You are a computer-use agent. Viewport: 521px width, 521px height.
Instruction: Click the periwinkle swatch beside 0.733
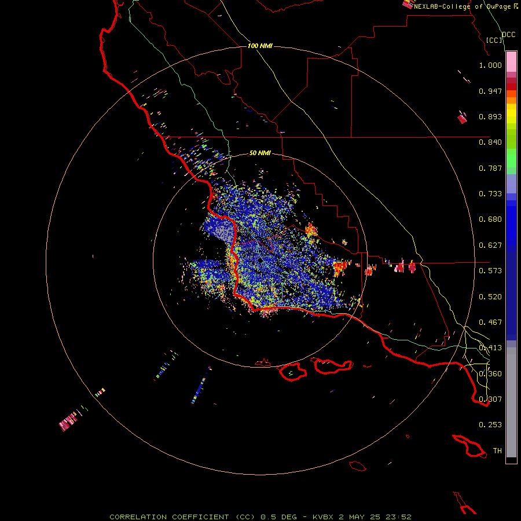click(511, 184)
